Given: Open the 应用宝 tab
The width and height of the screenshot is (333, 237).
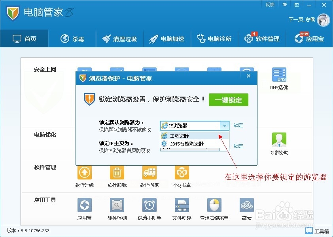Looking at the screenshot, I should (x=309, y=39).
